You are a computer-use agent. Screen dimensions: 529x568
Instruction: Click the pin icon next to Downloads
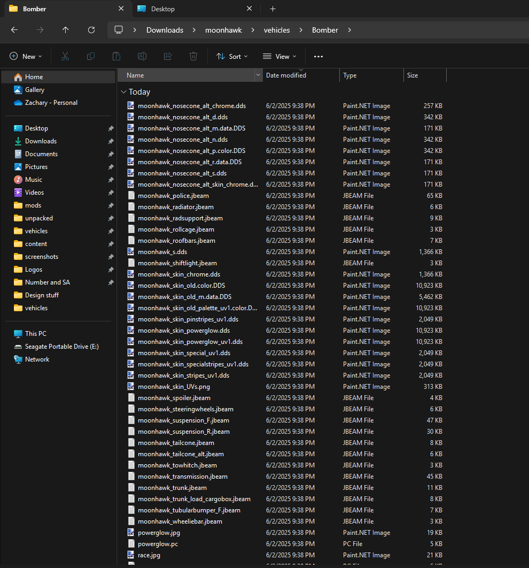(111, 141)
